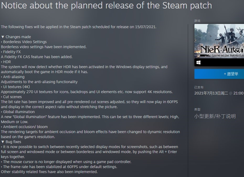
Task: Click the HDR bullet heading
Action: [x=7, y=62]
